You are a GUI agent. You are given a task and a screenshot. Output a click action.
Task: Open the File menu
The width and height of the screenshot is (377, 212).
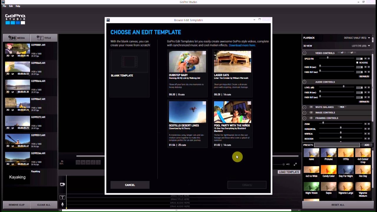pos(4,6)
